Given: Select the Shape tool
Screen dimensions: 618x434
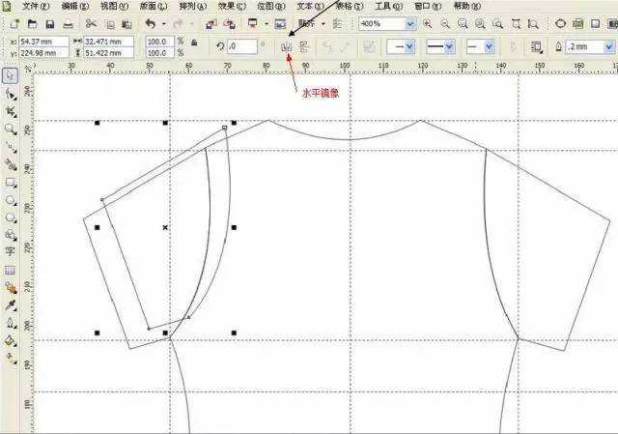Looking at the screenshot, I should coord(11,94).
